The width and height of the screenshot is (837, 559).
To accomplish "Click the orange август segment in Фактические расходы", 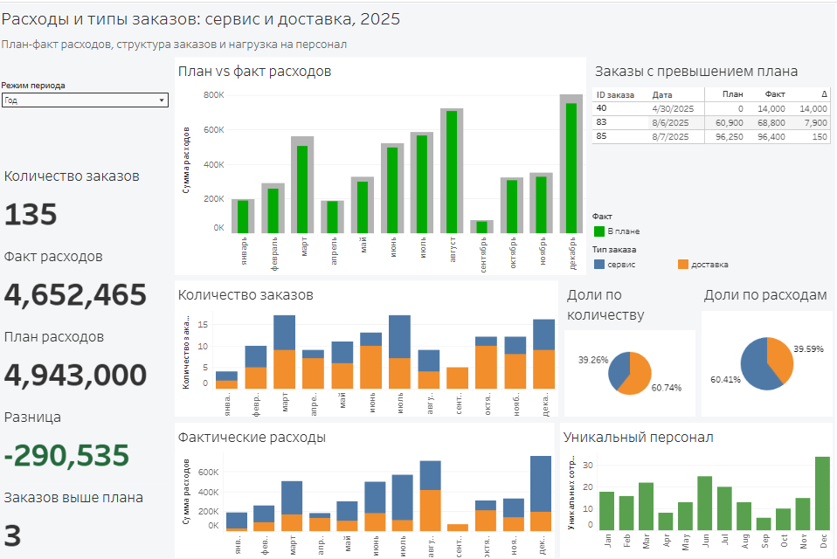I will tap(430, 510).
